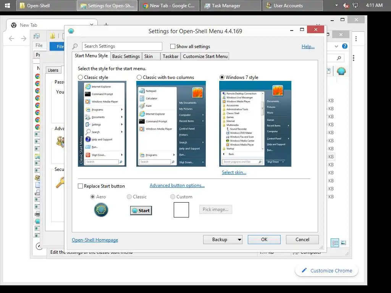Switch to New Tab - Google Chrome taskbar button
Image resolution: width=391 pixels, height=293 pixels.
[x=169, y=5]
